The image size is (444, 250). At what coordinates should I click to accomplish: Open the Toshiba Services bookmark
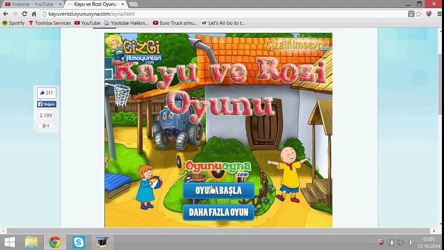[49, 23]
